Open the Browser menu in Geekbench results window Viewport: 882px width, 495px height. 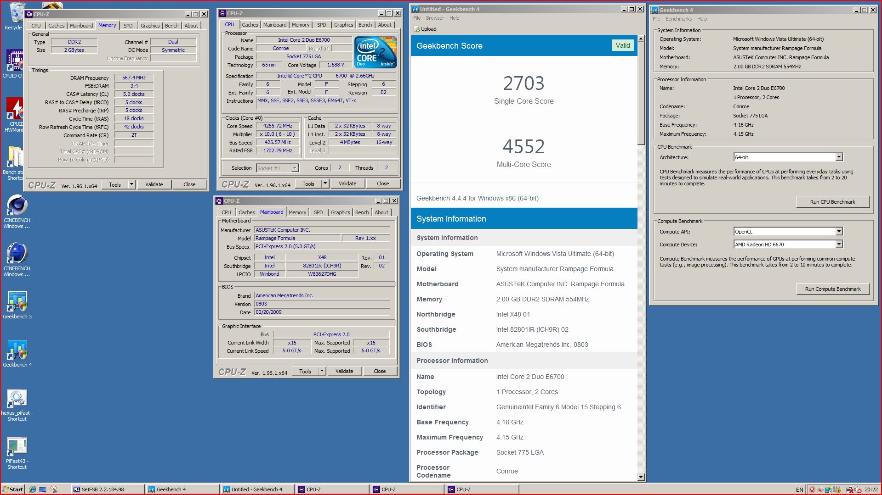click(x=435, y=18)
